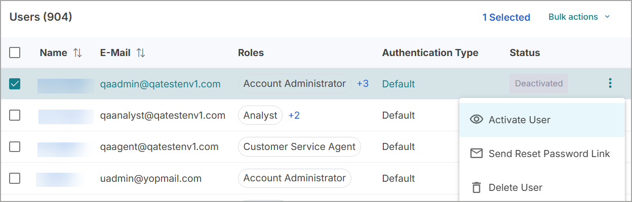
Task: Click the qaanalyst@qatestenv1.com email cell
Action: click(163, 115)
